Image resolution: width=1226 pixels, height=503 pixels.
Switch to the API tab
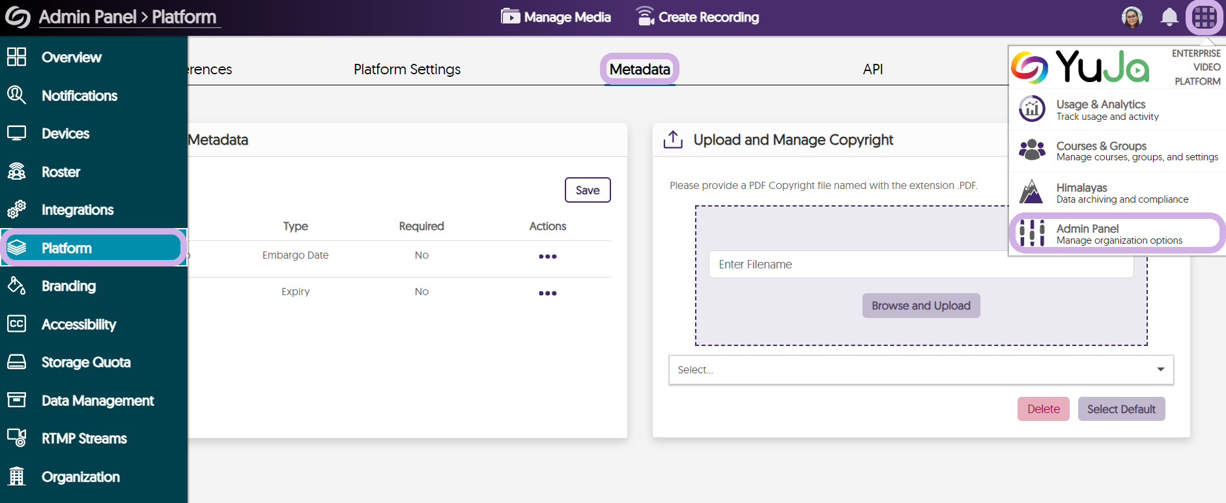point(872,69)
